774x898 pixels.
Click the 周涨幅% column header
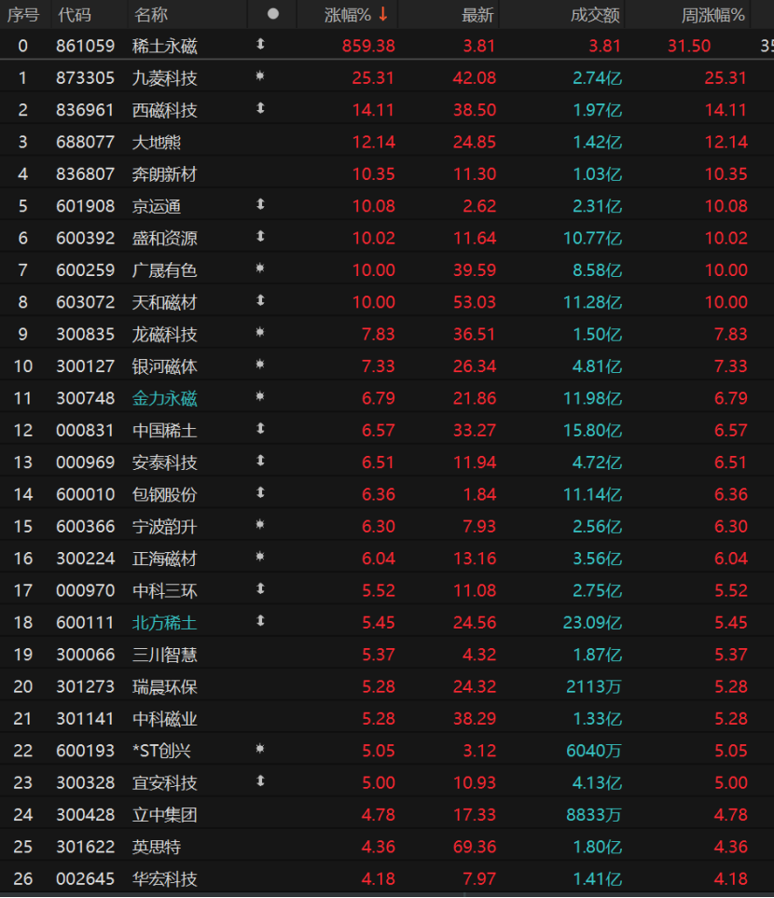pyautogui.click(x=712, y=15)
